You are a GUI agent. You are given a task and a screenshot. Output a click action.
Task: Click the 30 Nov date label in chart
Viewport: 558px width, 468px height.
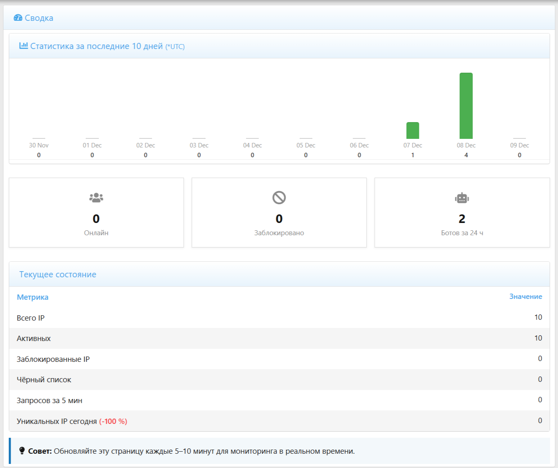point(39,145)
